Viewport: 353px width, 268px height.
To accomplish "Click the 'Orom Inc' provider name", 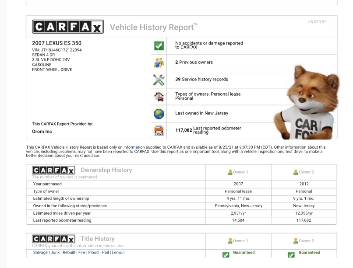I will coord(42,132).
